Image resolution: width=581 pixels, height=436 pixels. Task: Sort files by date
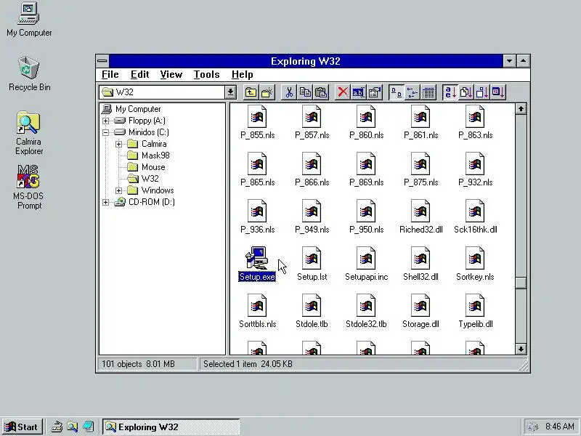pyautogui.click(x=498, y=92)
